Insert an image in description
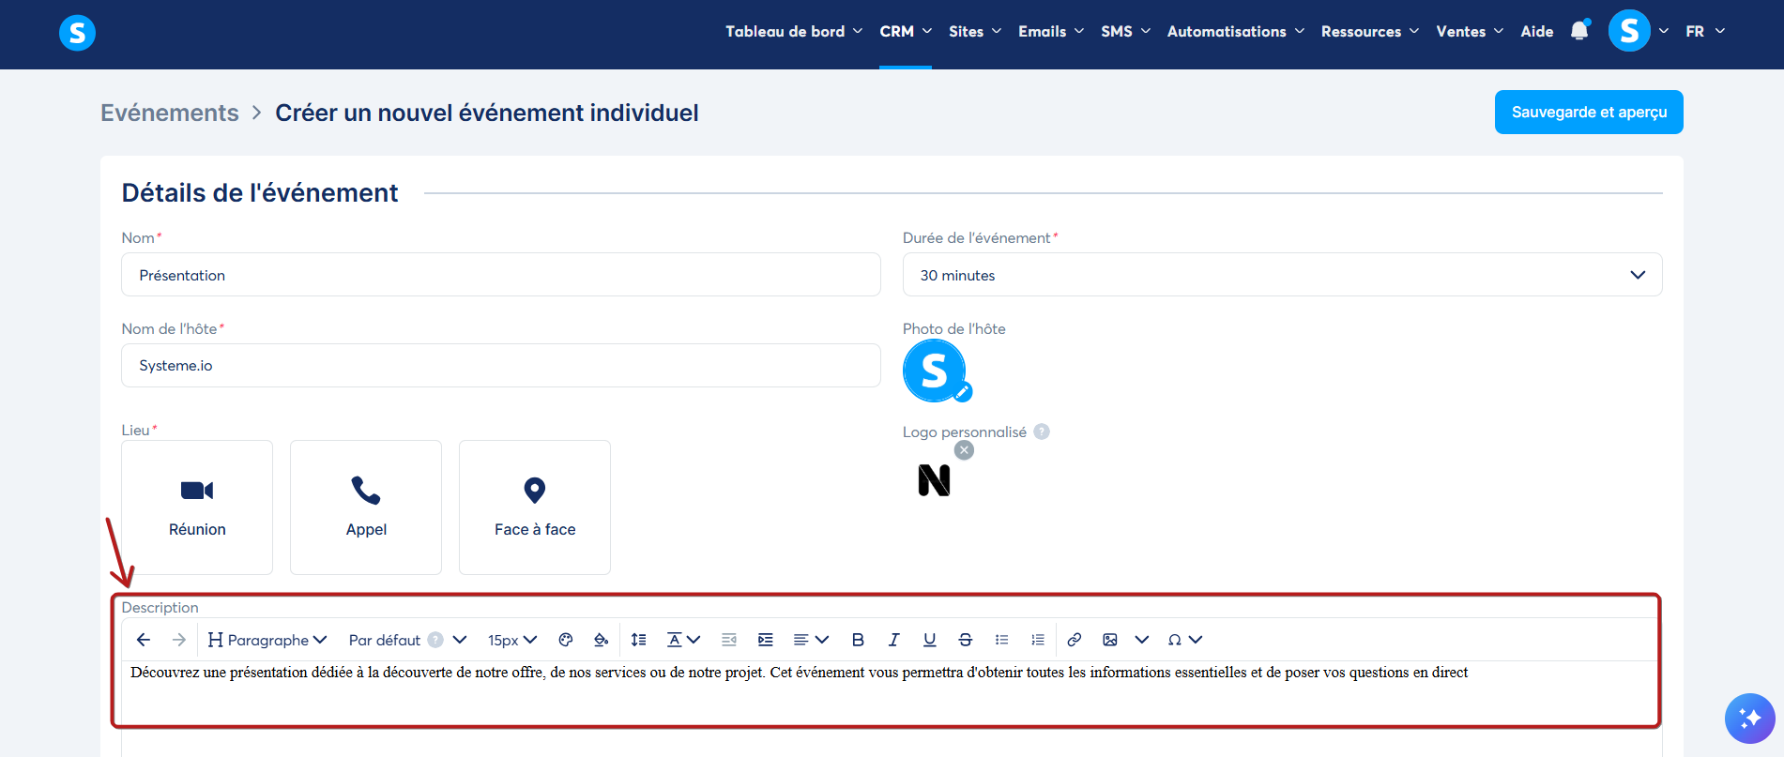Screen dimensions: 1784x757 coord(1110,640)
